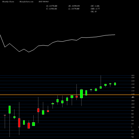Click the 'OH: 1.77' reading
139x139 pixels.
click(95, 9)
